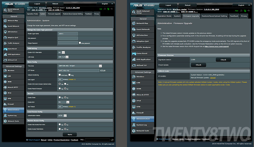This screenshot has width=254, height=147.
Task: Click Product Registration link in left window footer
Action: pyautogui.click(x=62, y=140)
